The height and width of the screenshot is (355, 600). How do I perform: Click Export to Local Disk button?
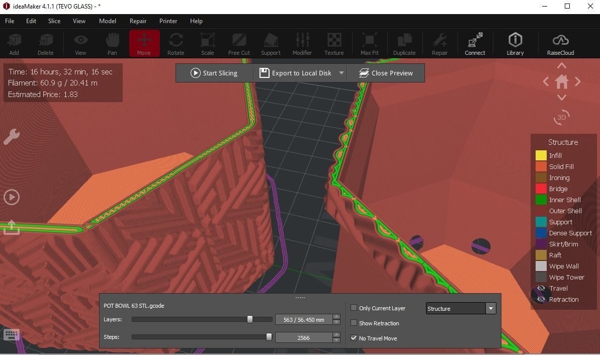click(295, 73)
